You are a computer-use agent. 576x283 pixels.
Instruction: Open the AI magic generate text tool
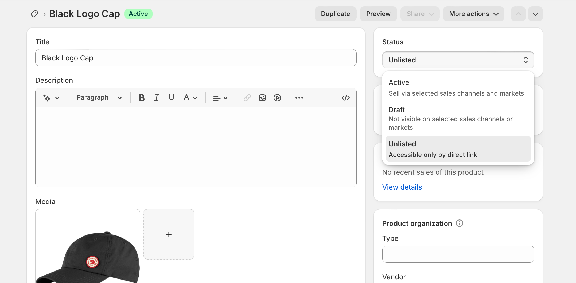tap(47, 98)
